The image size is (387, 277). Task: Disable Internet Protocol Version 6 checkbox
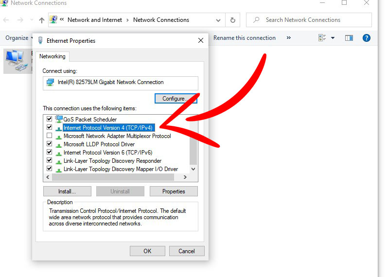point(50,152)
